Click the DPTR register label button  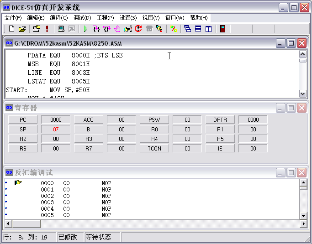(220, 120)
